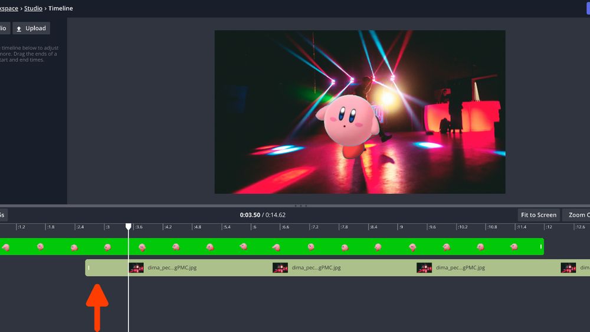Viewport: 590px width, 332px height.
Task: Click the left trim handle of the image clip
Action: click(89, 268)
